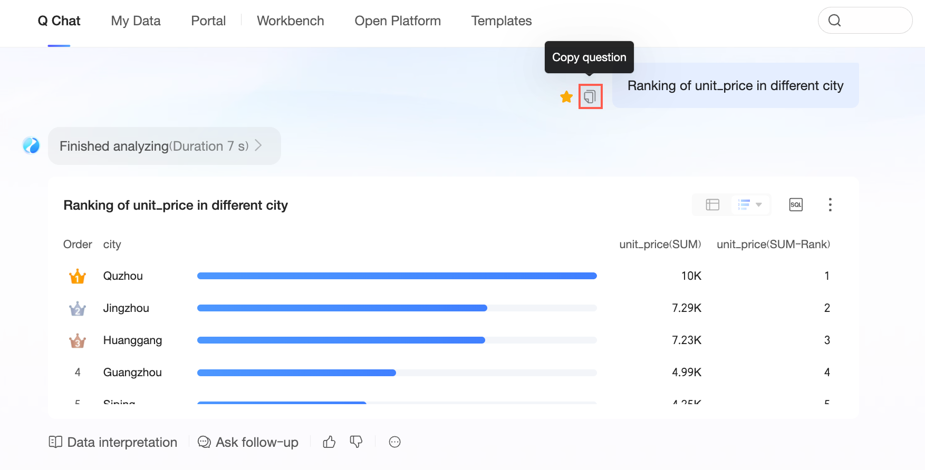Open the SQL view icon
The height and width of the screenshot is (470, 925).
(x=796, y=204)
